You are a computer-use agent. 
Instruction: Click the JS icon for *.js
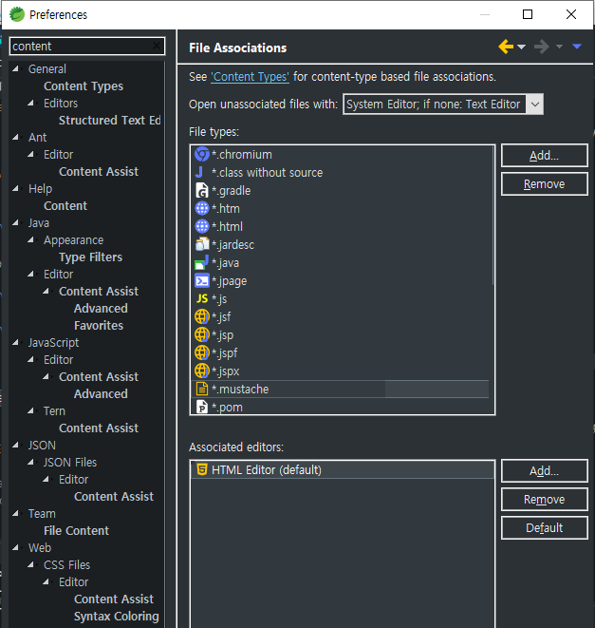click(x=202, y=298)
